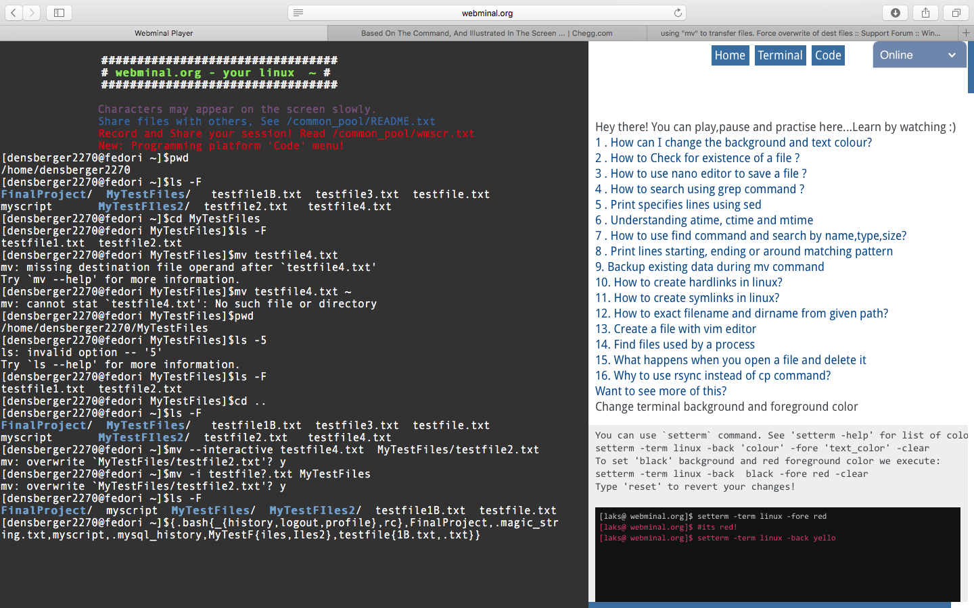Screen dimensions: 974x608
Task: Click 'Hey there! You can play,pause' intro text
Action: (x=776, y=127)
